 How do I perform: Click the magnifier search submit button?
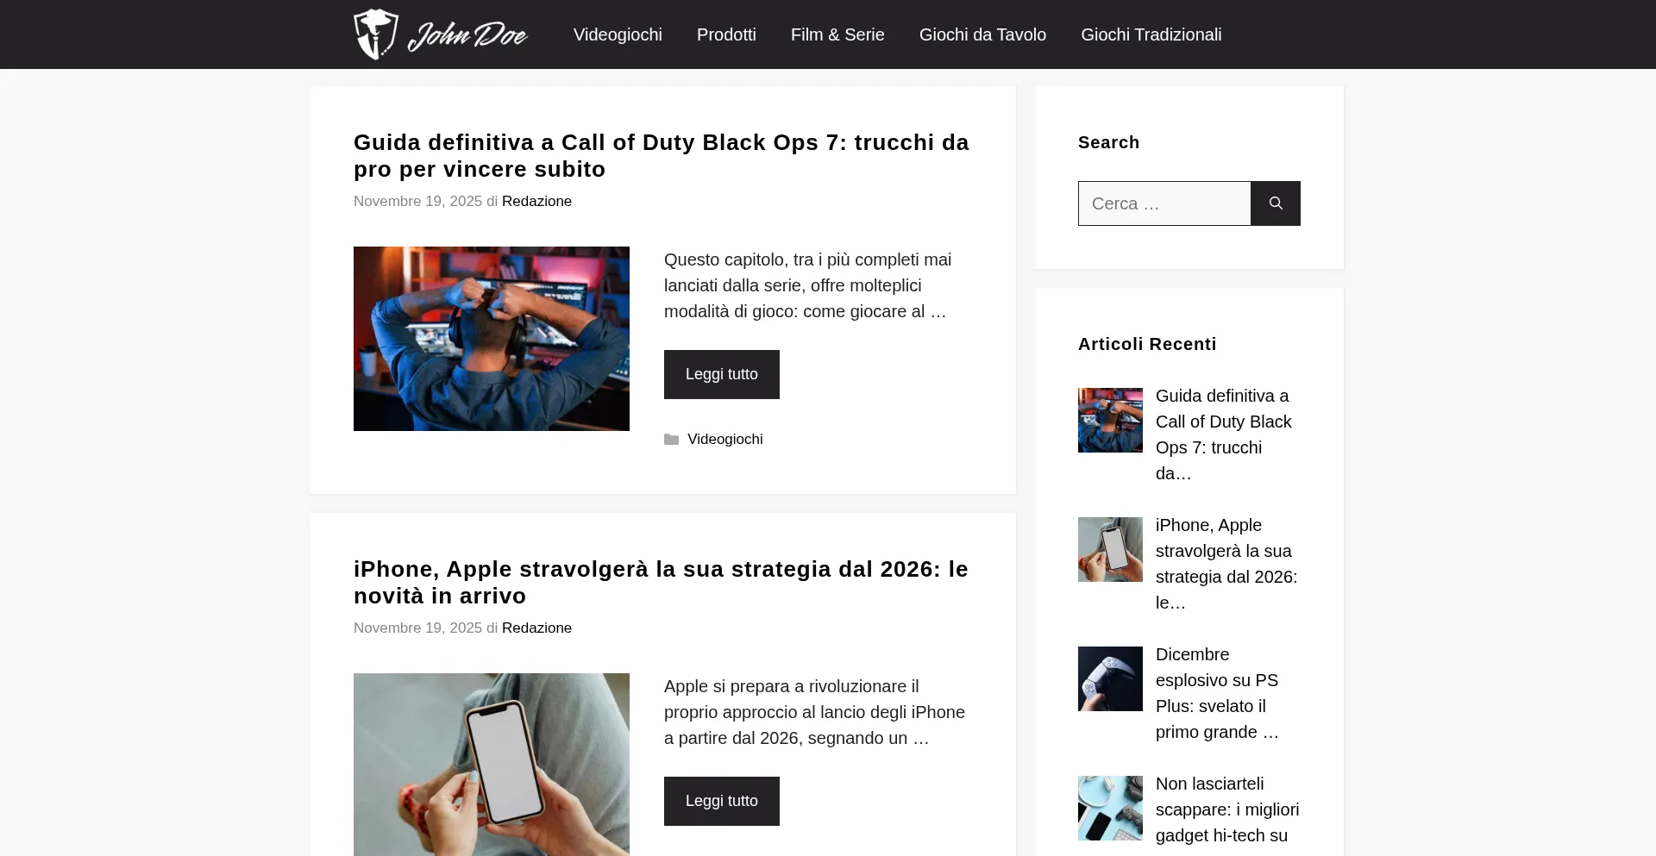(1276, 203)
